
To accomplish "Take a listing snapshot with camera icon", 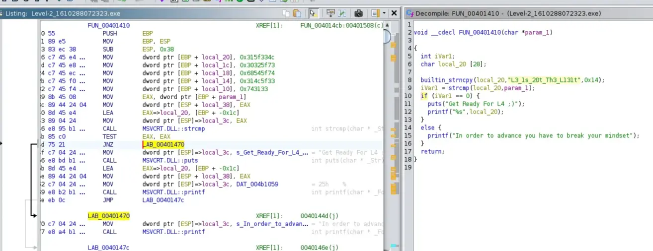I will (358, 13).
